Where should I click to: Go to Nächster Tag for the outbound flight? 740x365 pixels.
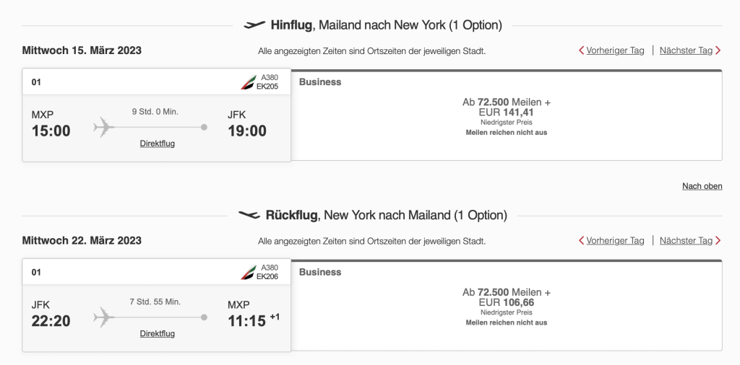pyautogui.click(x=686, y=50)
